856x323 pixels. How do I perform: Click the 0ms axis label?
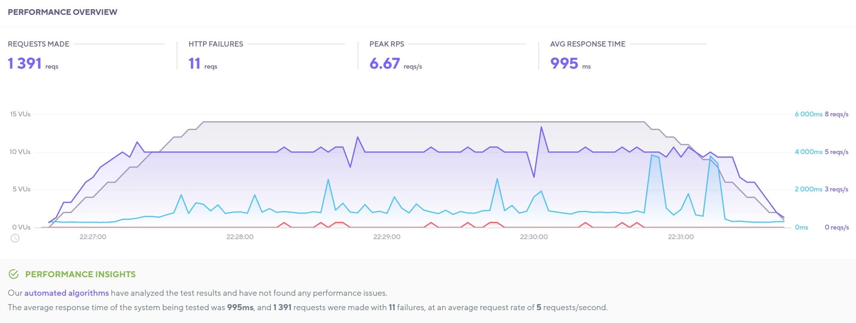click(801, 227)
